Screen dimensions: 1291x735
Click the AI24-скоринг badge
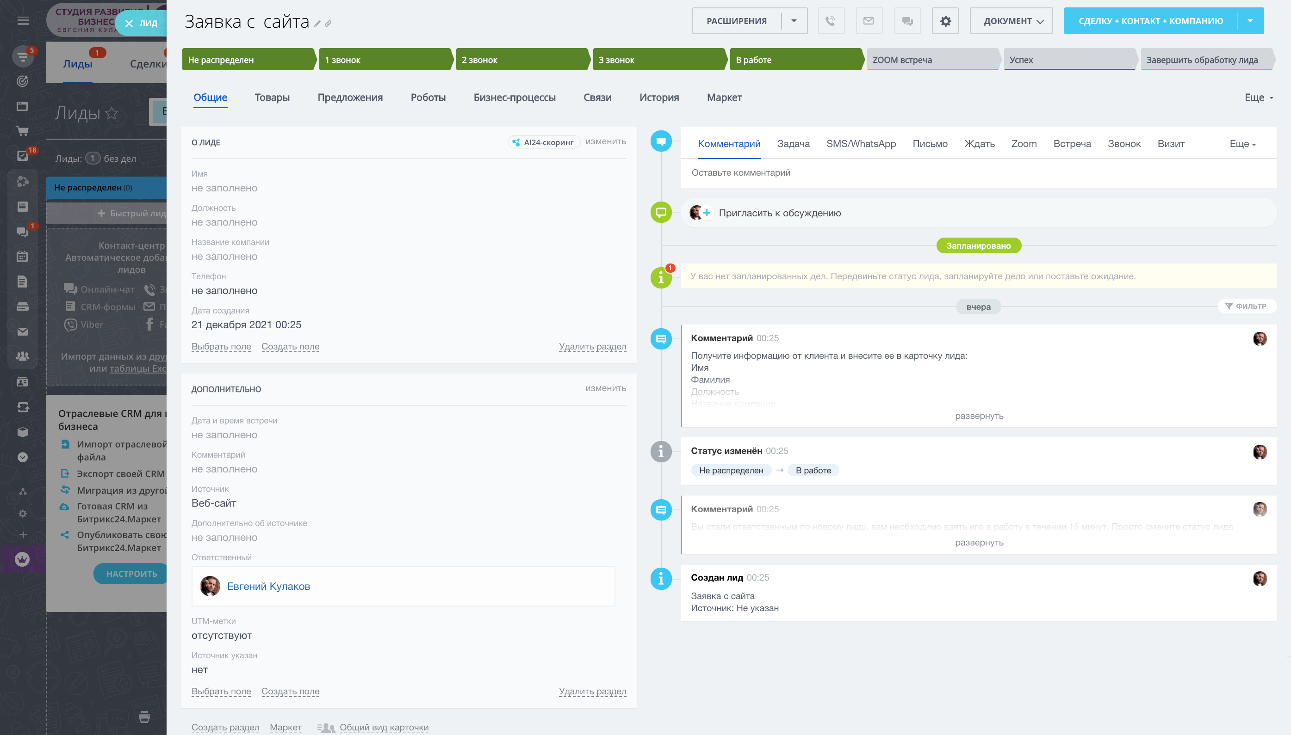pyautogui.click(x=544, y=142)
